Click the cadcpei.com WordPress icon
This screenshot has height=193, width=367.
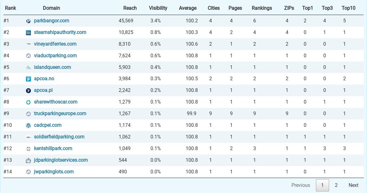pos(28,125)
